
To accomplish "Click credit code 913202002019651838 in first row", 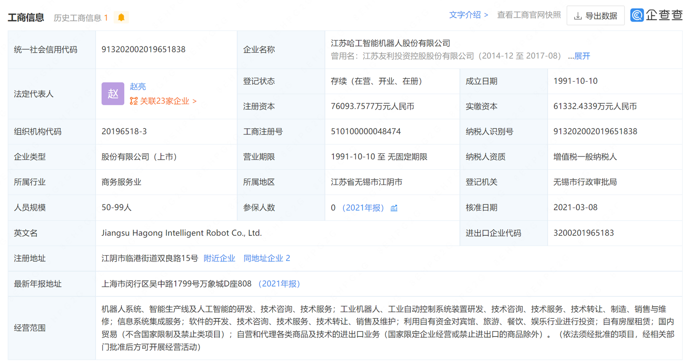I will tap(143, 49).
